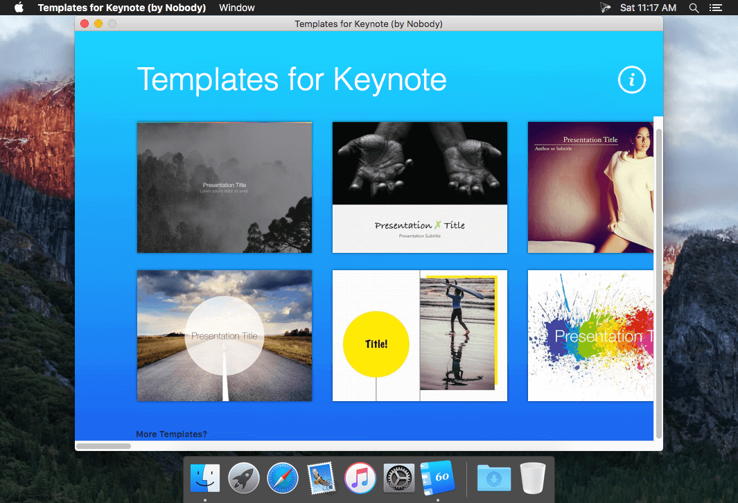Image resolution: width=738 pixels, height=503 pixels.
Task: Open the Apple menu
Action: pos(19,8)
